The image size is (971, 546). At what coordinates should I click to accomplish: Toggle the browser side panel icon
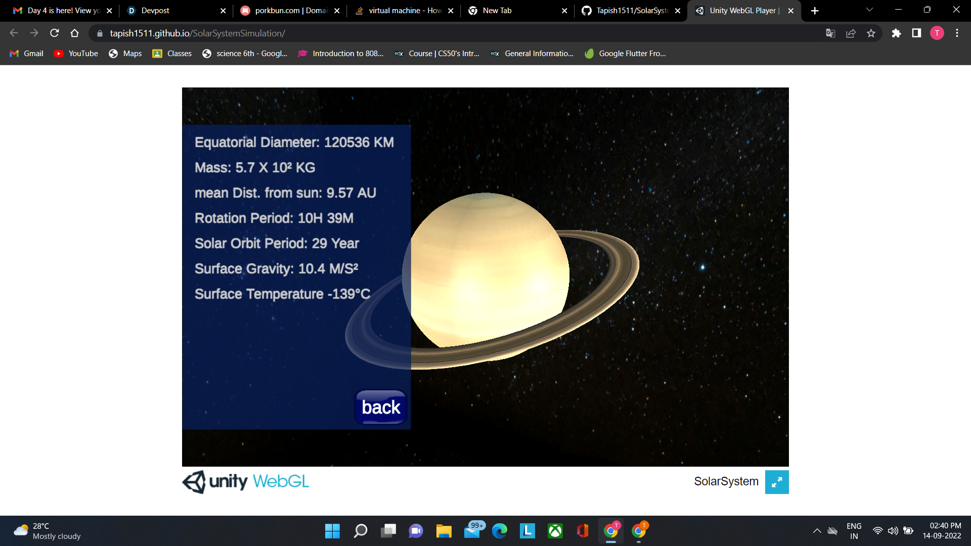[x=916, y=33]
